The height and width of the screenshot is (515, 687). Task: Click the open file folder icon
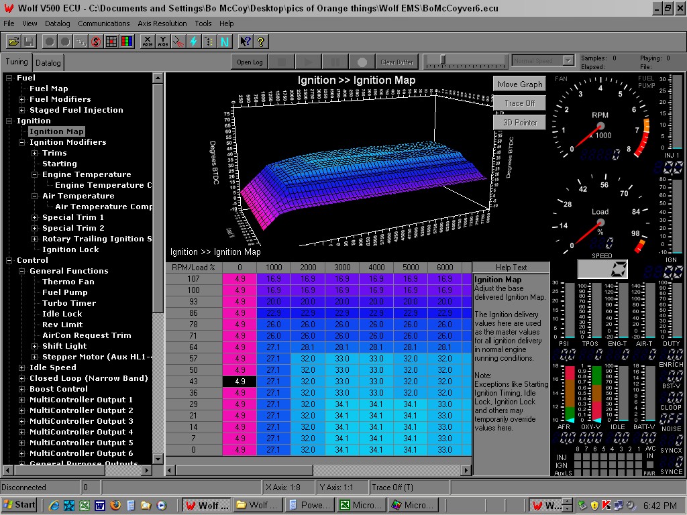tap(14, 42)
